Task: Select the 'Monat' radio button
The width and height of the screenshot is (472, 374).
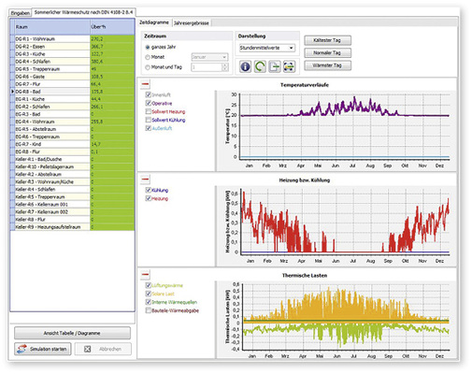Action: pyautogui.click(x=148, y=57)
